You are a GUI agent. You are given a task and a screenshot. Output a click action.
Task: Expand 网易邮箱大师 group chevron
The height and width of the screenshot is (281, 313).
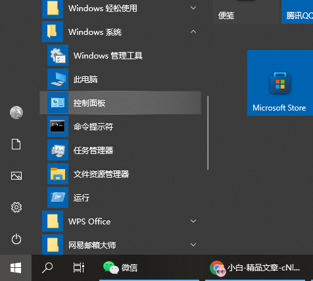pos(193,245)
